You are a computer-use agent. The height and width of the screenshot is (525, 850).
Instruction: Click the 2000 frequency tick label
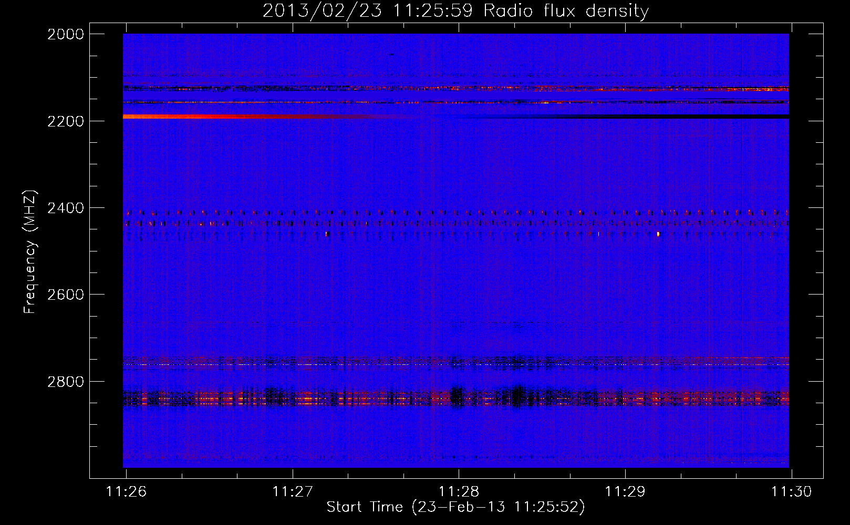coord(66,34)
